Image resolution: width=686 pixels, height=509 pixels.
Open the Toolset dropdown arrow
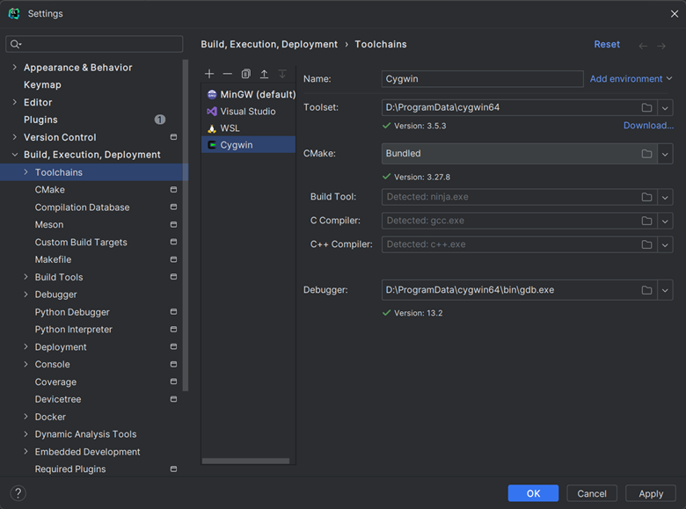[665, 107]
